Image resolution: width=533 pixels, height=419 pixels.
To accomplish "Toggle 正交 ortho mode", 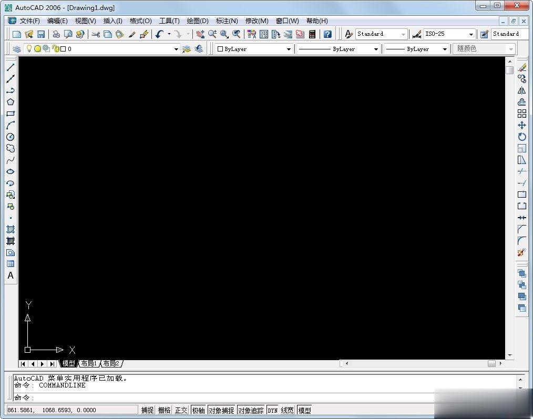I will [x=181, y=410].
